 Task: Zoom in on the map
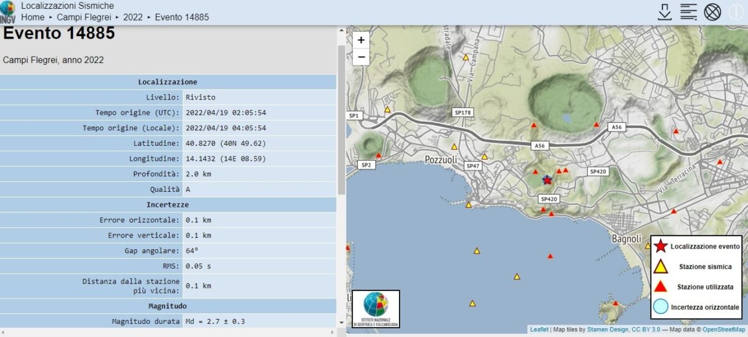[362, 40]
